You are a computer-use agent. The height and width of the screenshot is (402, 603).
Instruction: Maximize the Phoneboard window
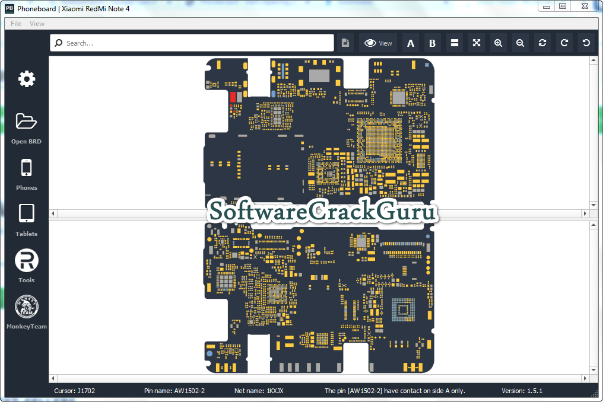click(563, 6)
